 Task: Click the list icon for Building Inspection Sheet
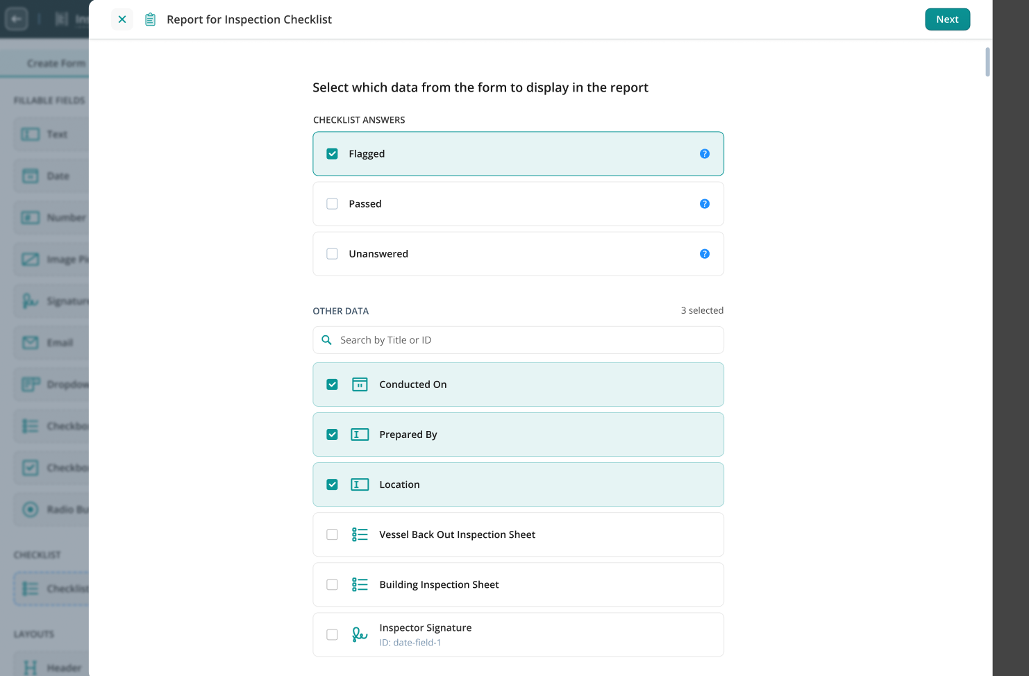pyautogui.click(x=360, y=584)
